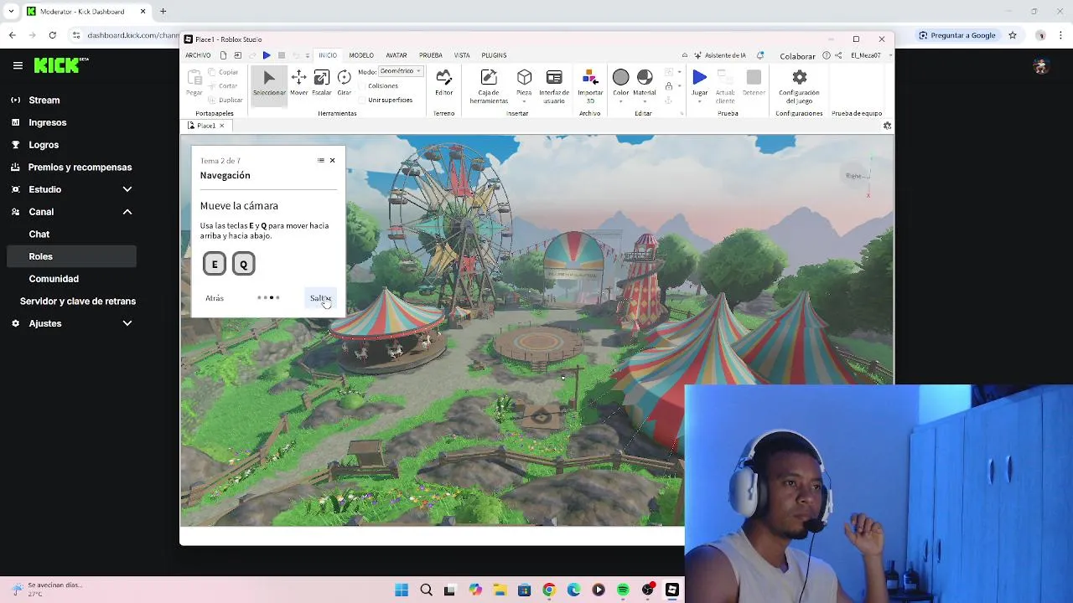Switch to the INICIO ribbon tab
Screen dimensions: 1073x603
pyautogui.click(x=328, y=55)
